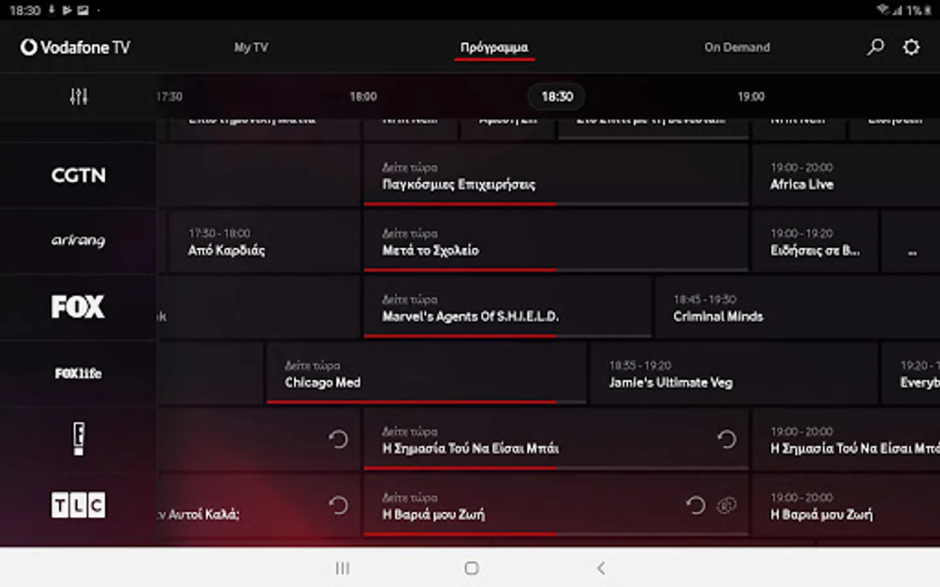Tap the download notification icon in status bar

(52, 10)
